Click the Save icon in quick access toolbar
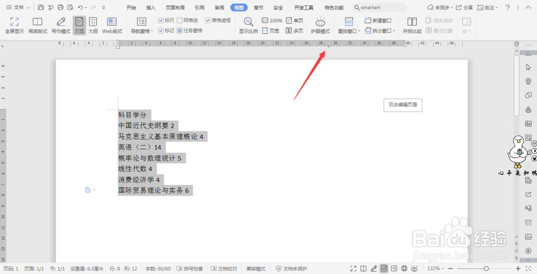Image resolution: width=537 pixels, height=274 pixels. point(41,7)
